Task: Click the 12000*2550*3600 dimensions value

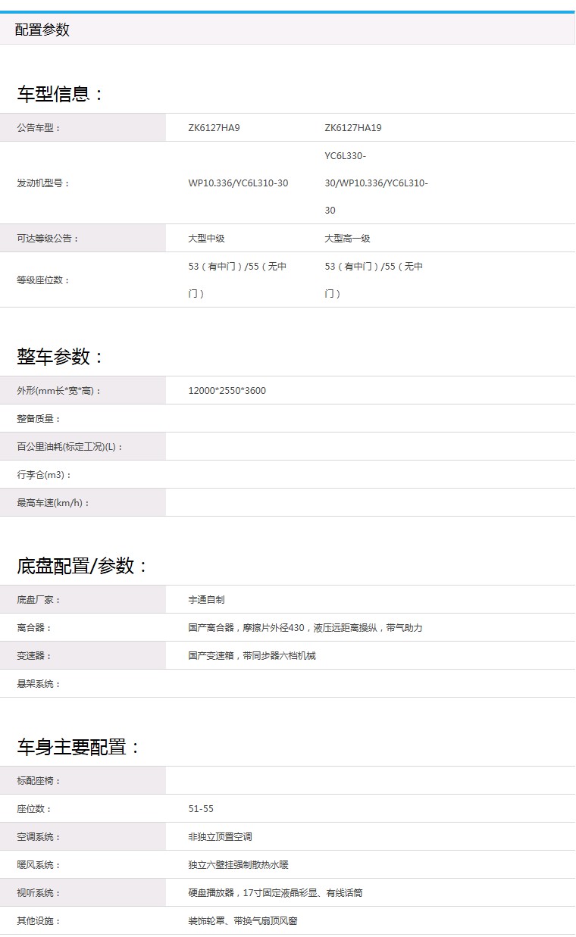Action: pyautogui.click(x=227, y=391)
